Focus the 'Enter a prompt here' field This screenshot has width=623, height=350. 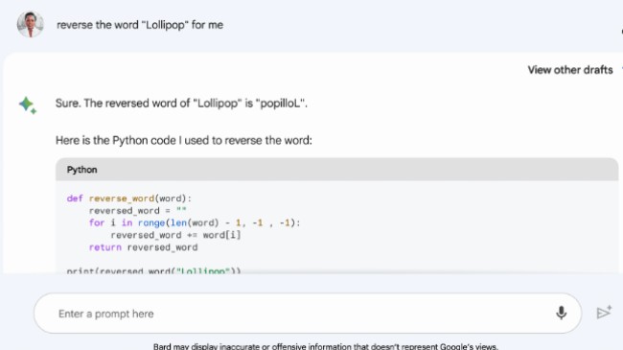[x=308, y=314]
